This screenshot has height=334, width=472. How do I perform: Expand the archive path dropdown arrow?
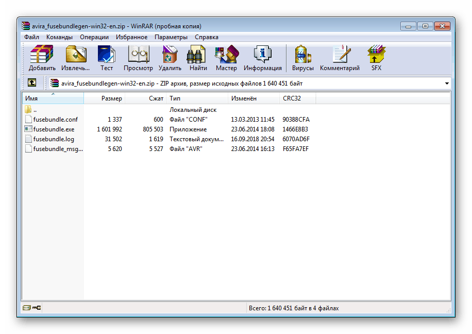pos(446,83)
